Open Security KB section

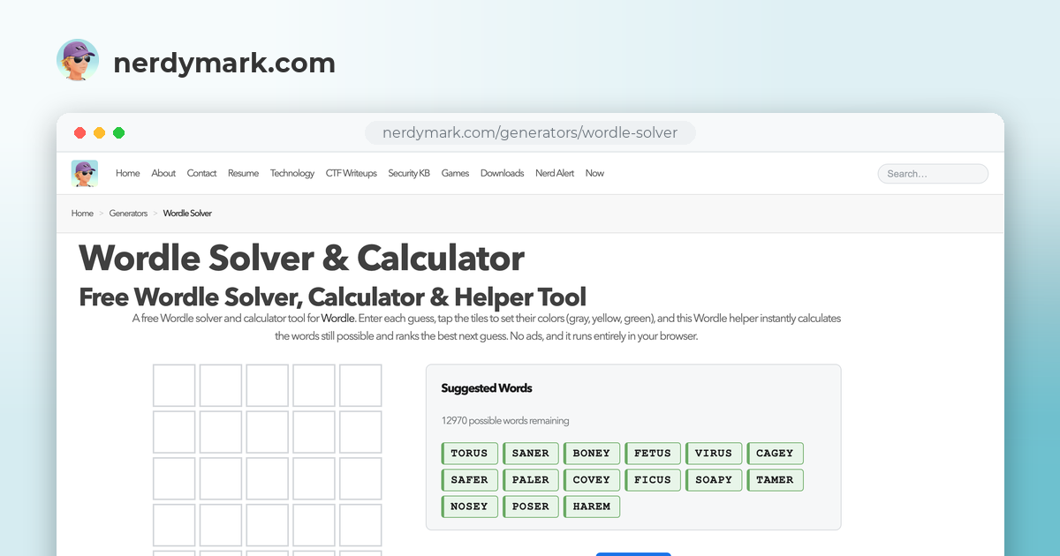pyautogui.click(x=409, y=173)
